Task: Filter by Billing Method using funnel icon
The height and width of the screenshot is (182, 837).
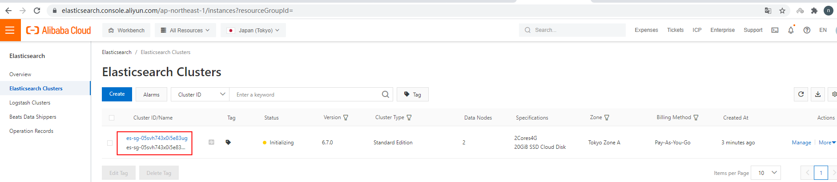Action: (696, 117)
